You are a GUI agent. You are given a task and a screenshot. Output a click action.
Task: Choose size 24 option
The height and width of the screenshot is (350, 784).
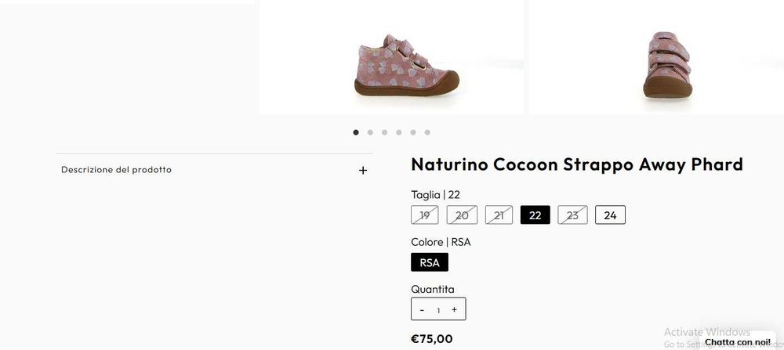(x=610, y=215)
